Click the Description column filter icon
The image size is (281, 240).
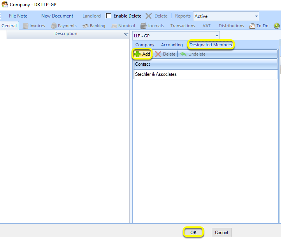[x=126, y=35]
